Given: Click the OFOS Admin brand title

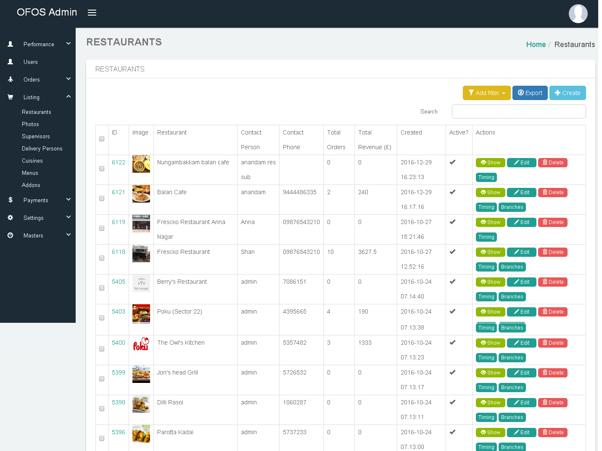Looking at the screenshot, I should point(47,12).
